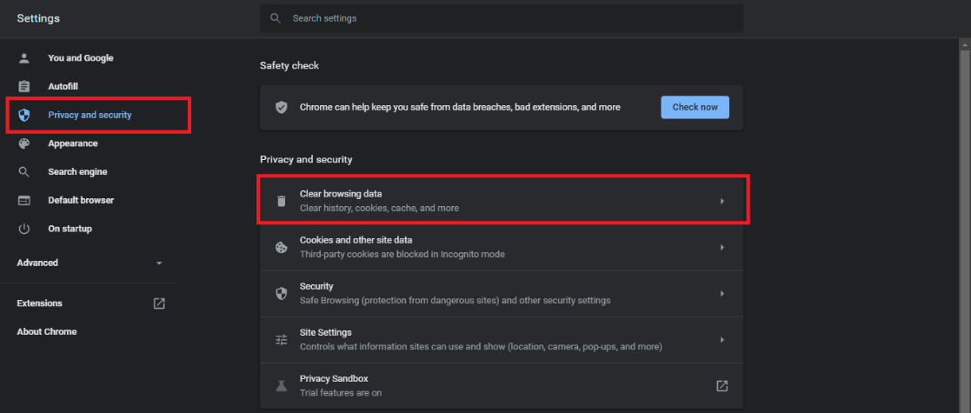Click the Safety check heading

[289, 65]
